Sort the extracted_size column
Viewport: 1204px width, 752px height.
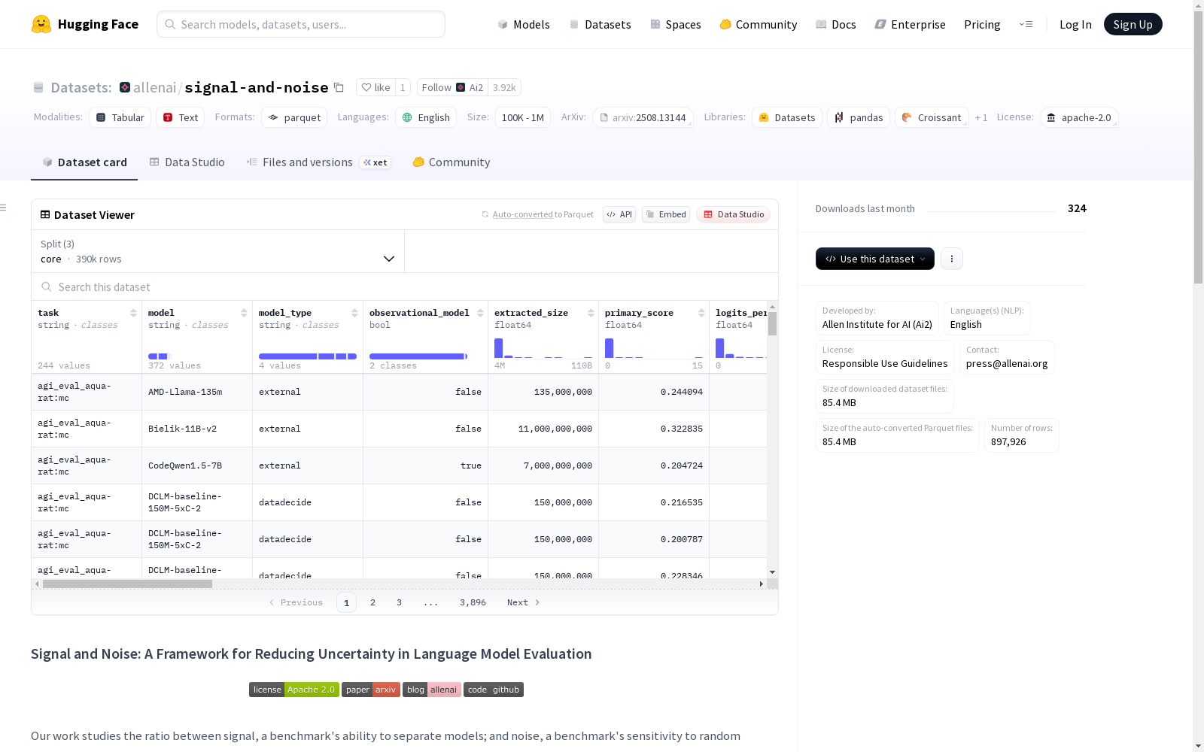point(591,313)
